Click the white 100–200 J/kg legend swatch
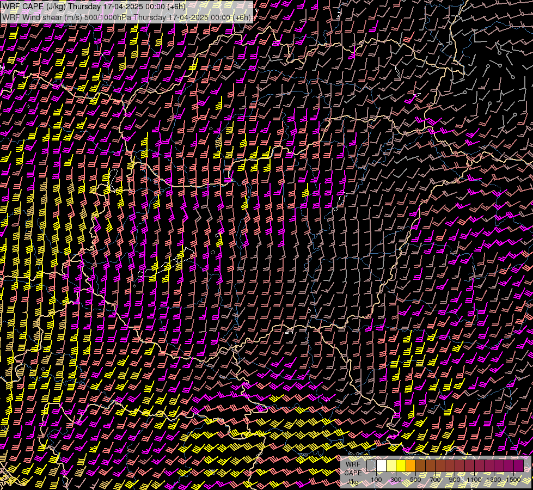 382,465
